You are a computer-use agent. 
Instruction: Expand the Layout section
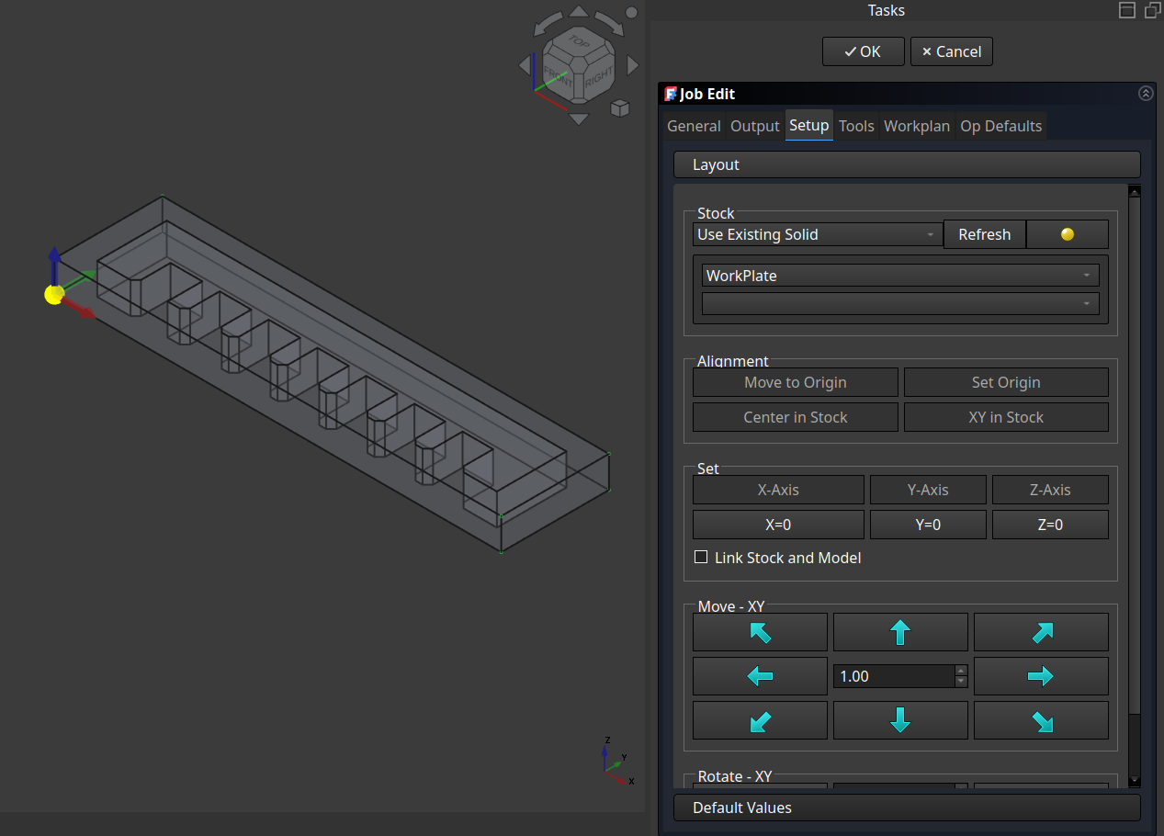pos(907,164)
